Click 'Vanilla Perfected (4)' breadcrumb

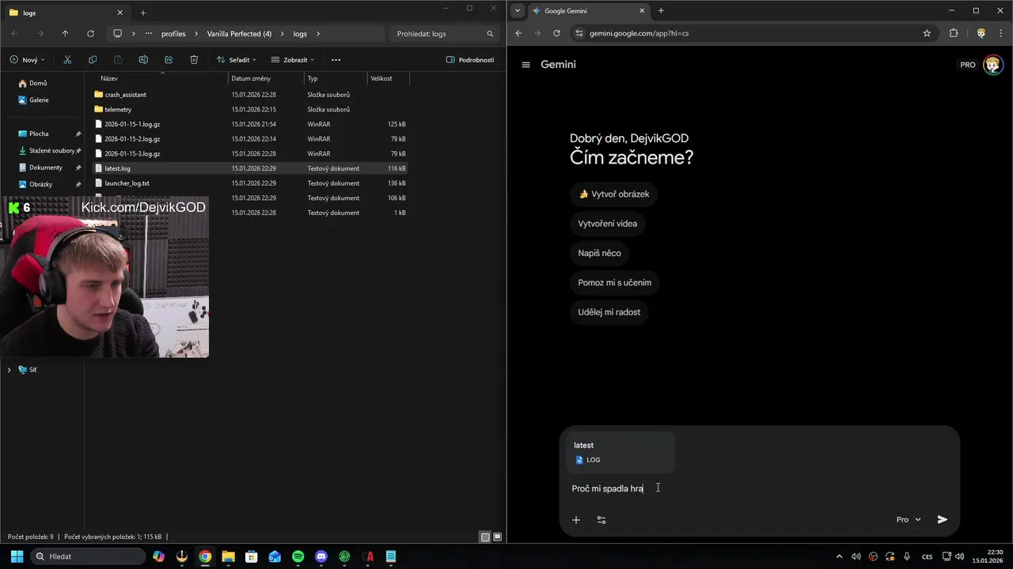click(x=239, y=34)
